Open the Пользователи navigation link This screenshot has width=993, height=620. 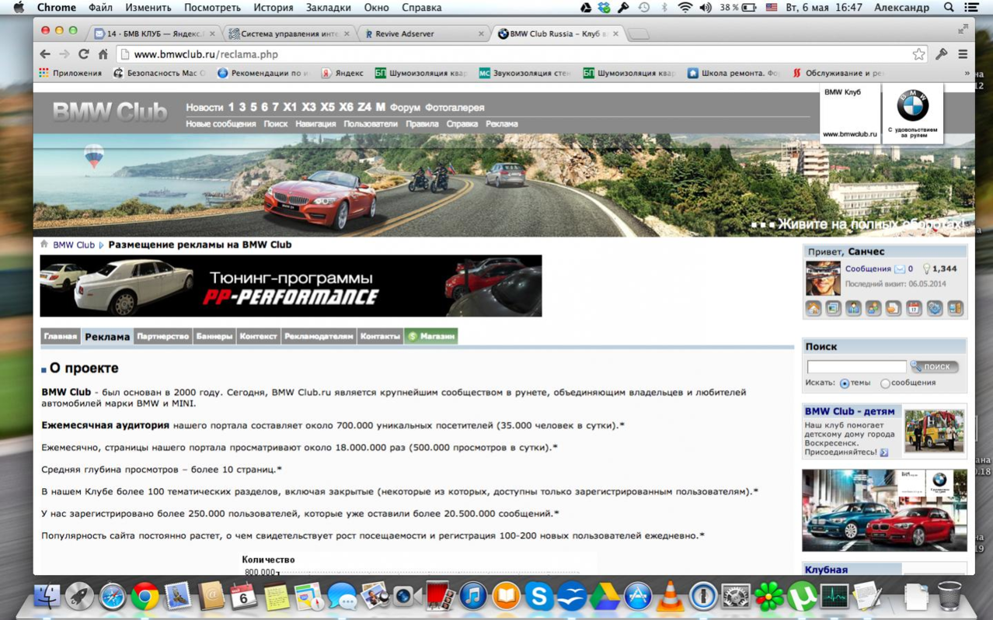(x=371, y=124)
